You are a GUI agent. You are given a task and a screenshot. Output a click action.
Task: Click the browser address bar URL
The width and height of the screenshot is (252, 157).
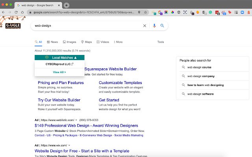click(x=84, y=12)
